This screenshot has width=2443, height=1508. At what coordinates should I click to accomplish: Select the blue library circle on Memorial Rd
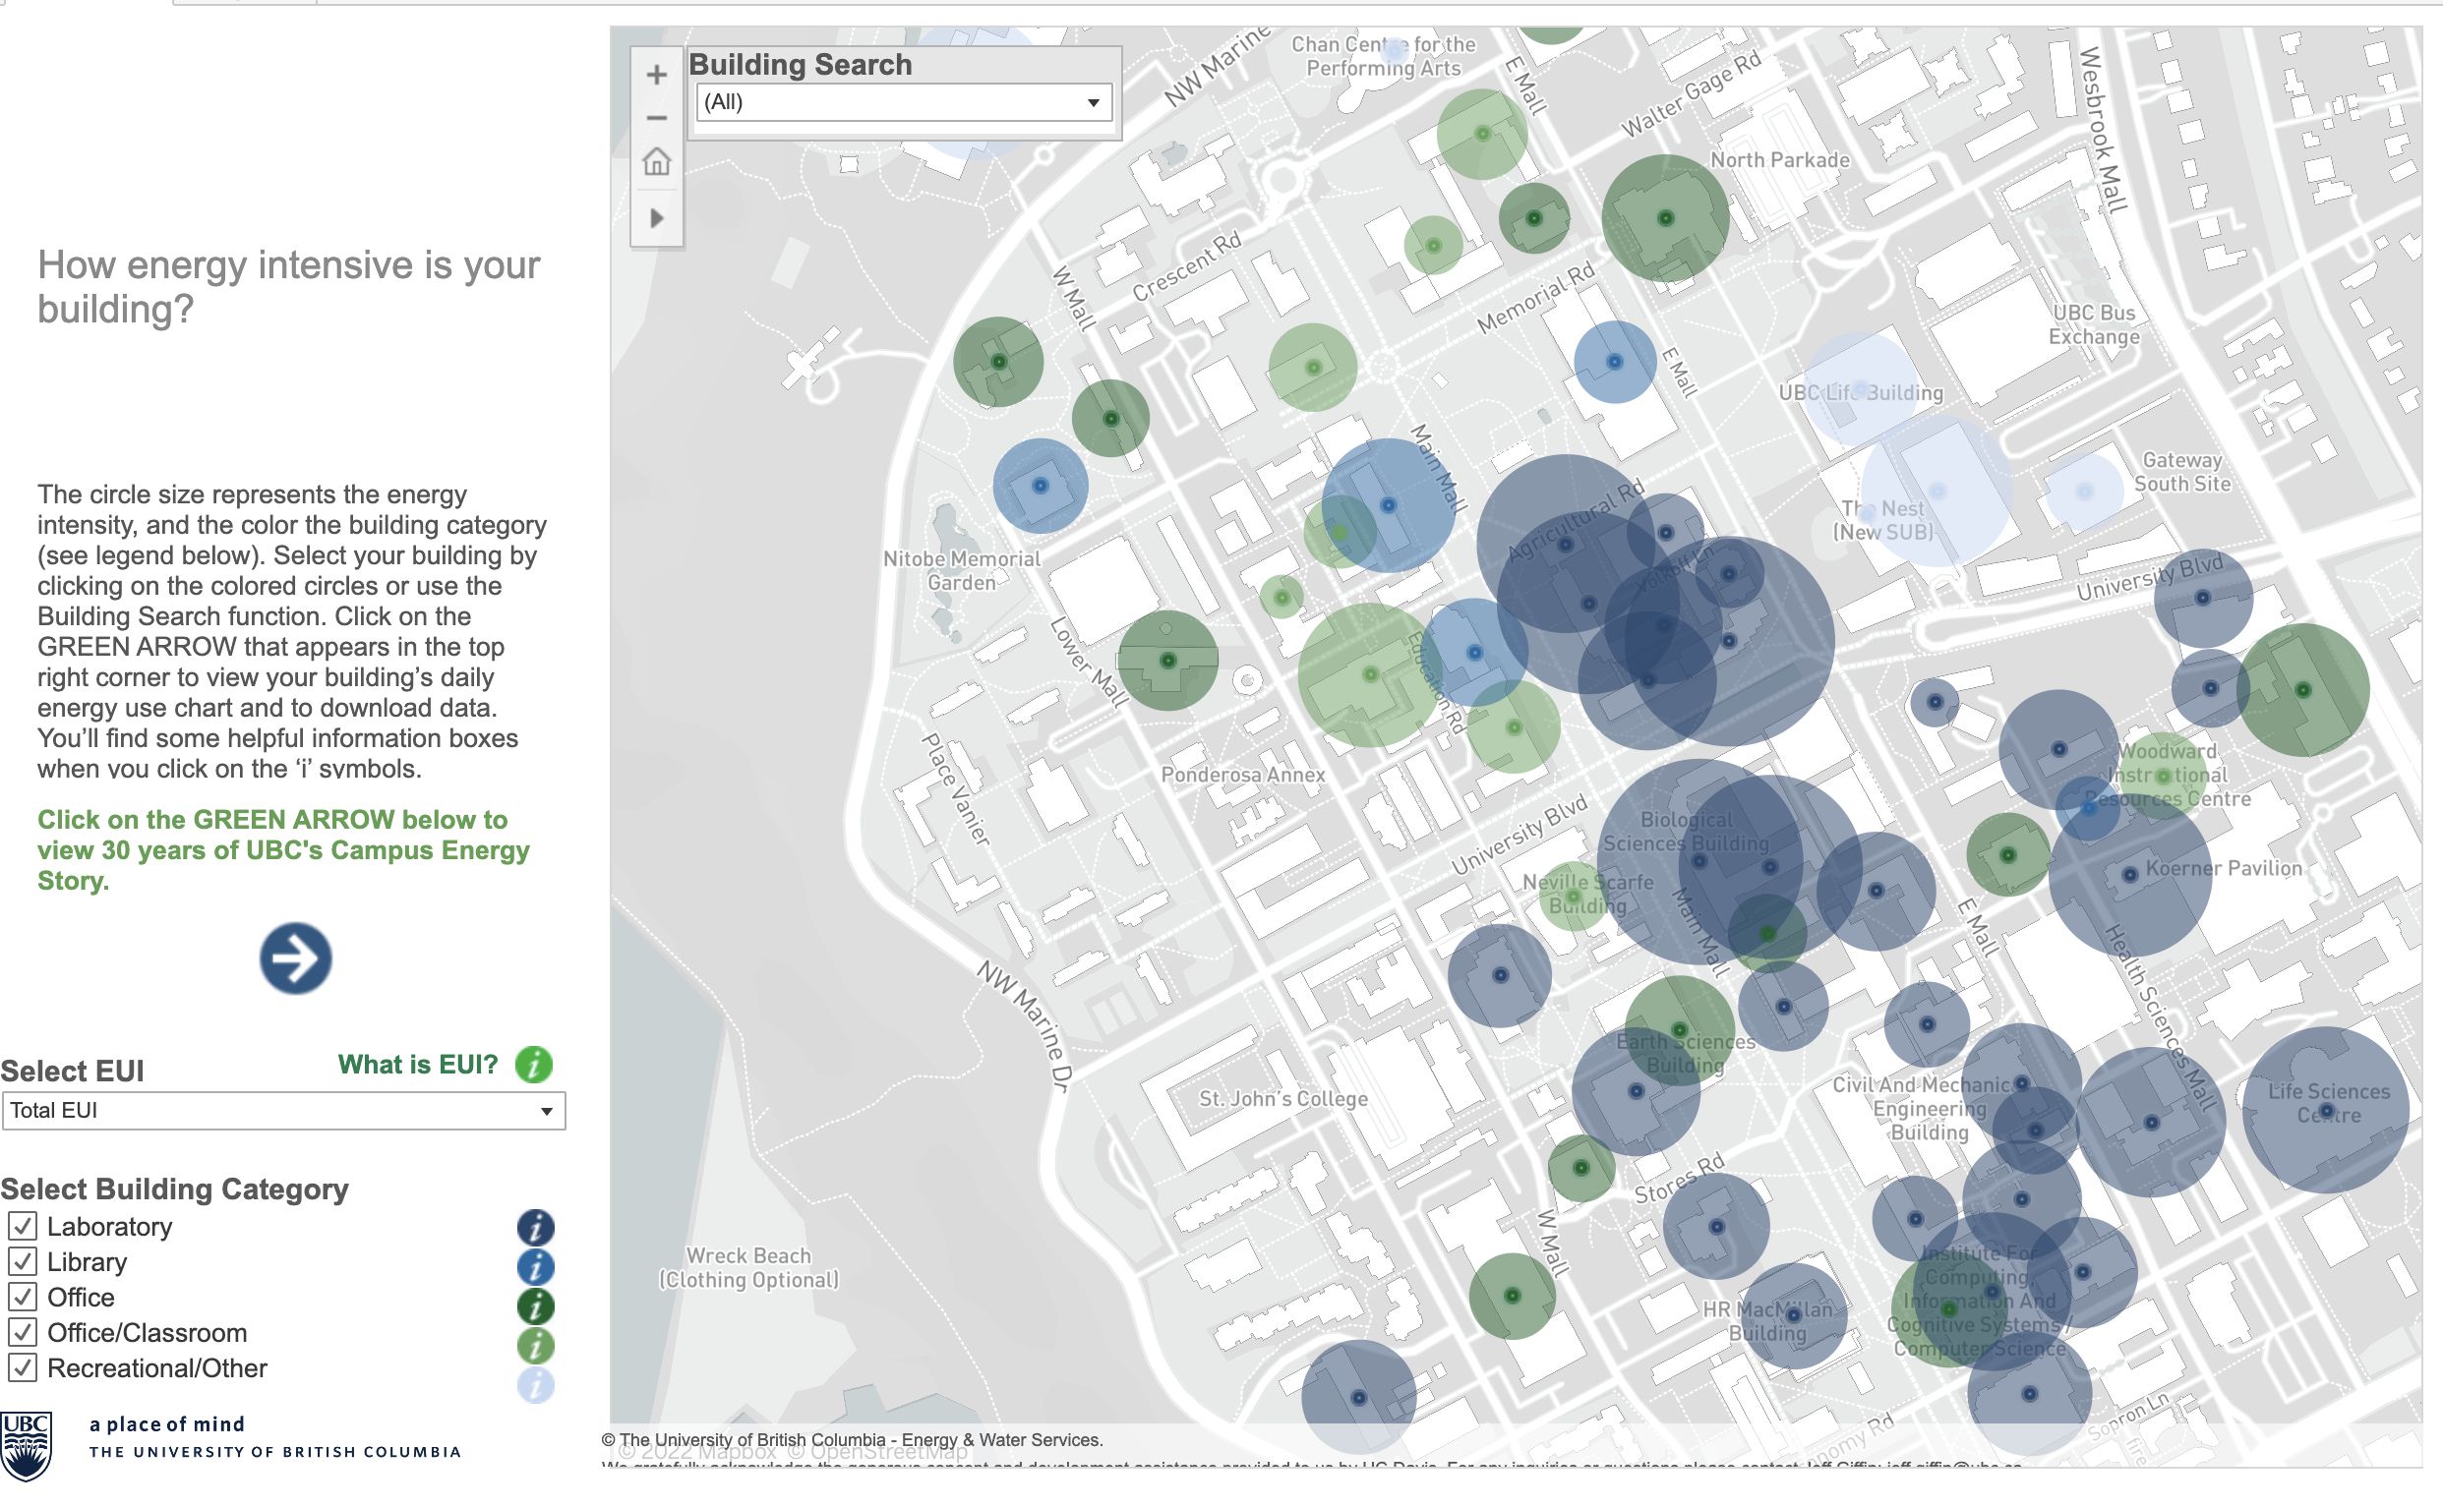1615,362
